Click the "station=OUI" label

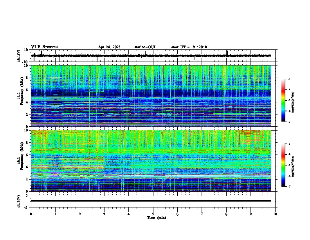[x=145, y=47]
